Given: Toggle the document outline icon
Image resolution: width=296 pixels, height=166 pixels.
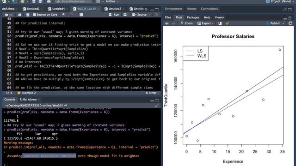Looking at the screenshot, I should pyautogui.click(x=156, y=15).
